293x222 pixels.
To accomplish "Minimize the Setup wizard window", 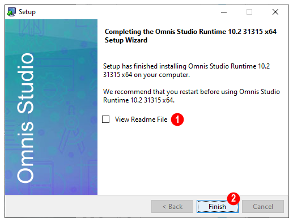I will click(224, 12).
